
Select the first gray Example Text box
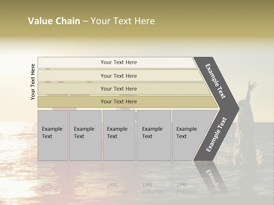point(53,135)
